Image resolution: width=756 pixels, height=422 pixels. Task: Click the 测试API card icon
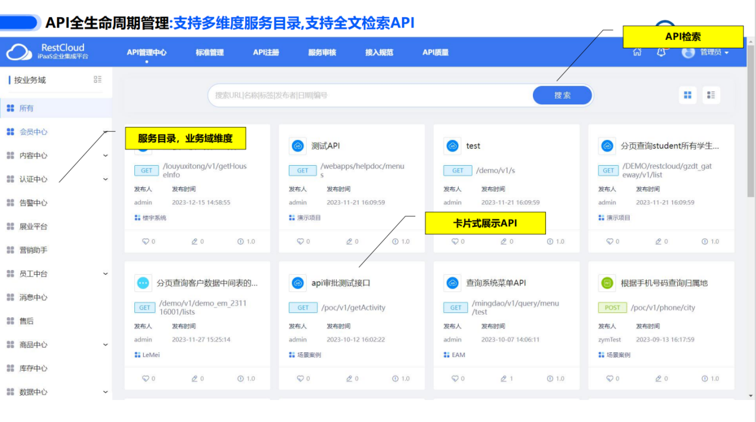coord(297,146)
